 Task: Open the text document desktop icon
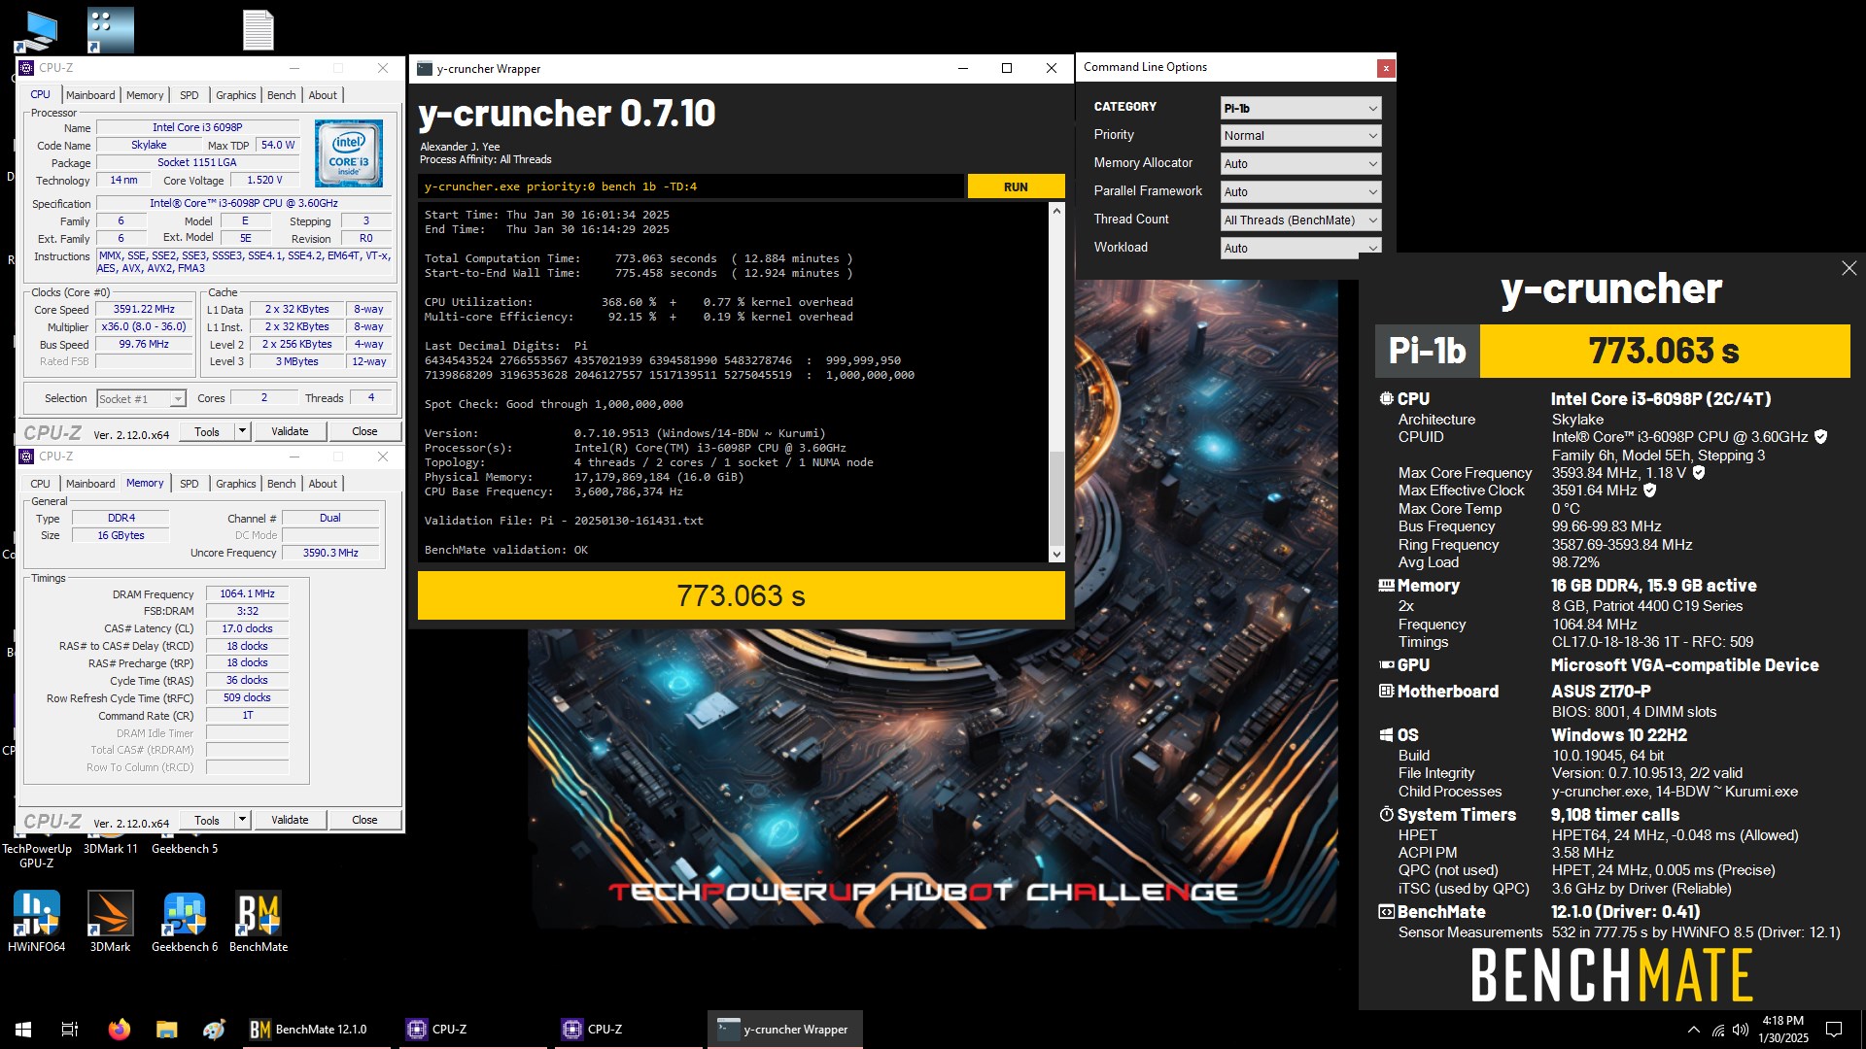click(258, 30)
